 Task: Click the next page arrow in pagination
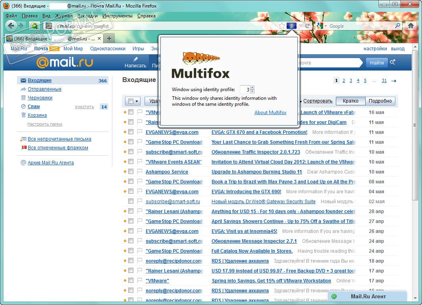click(x=394, y=81)
